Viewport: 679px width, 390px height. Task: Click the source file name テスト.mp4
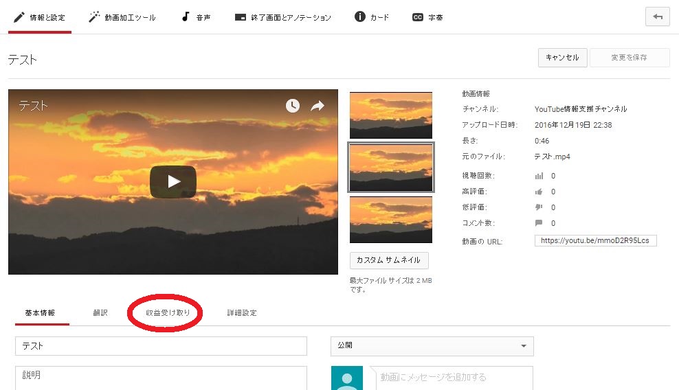[x=552, y=157]
